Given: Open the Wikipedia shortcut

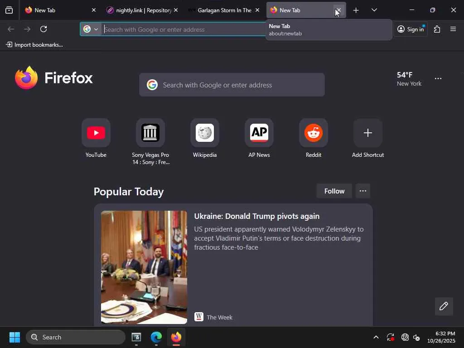Looking at the screenshot, I should [205, 133].
